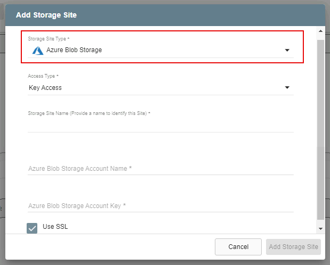Screen dimensions: 330x265
Task: Select the Key Access combo box value
Action: click(x=45, y=88)
